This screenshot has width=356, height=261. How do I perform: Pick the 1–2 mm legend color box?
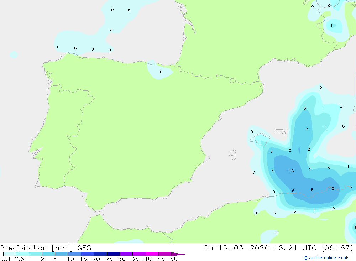click(35, 254)
